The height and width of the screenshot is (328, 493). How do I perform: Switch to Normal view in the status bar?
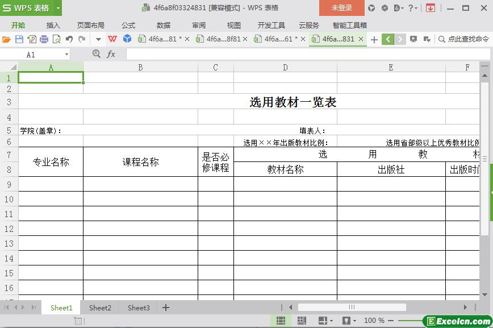281,321
